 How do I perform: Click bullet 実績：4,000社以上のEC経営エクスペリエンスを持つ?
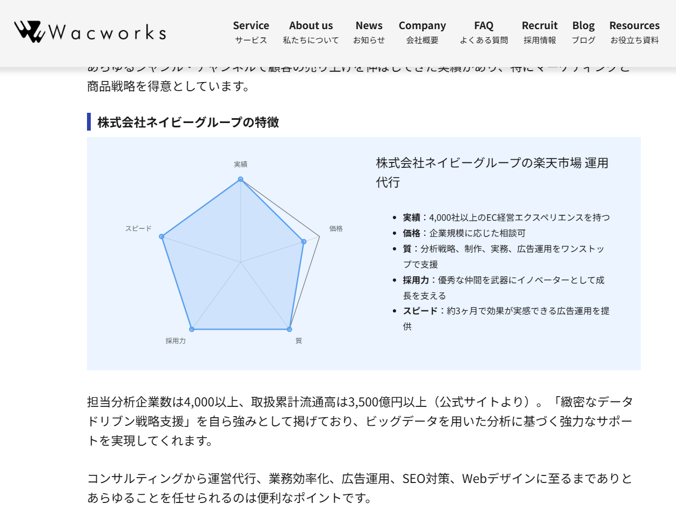(506, 217)
